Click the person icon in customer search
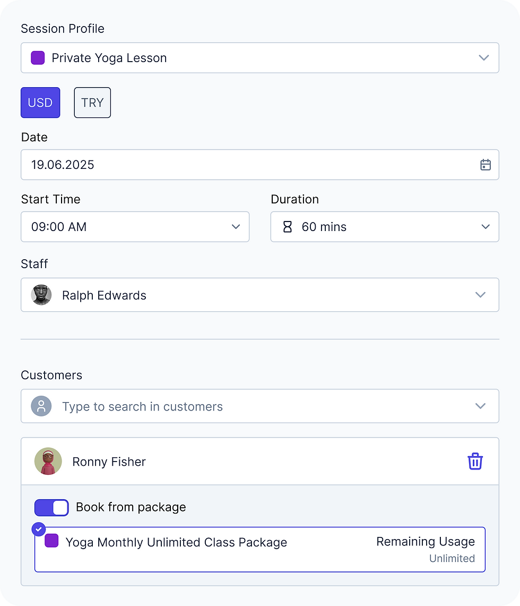 point(41,406)
